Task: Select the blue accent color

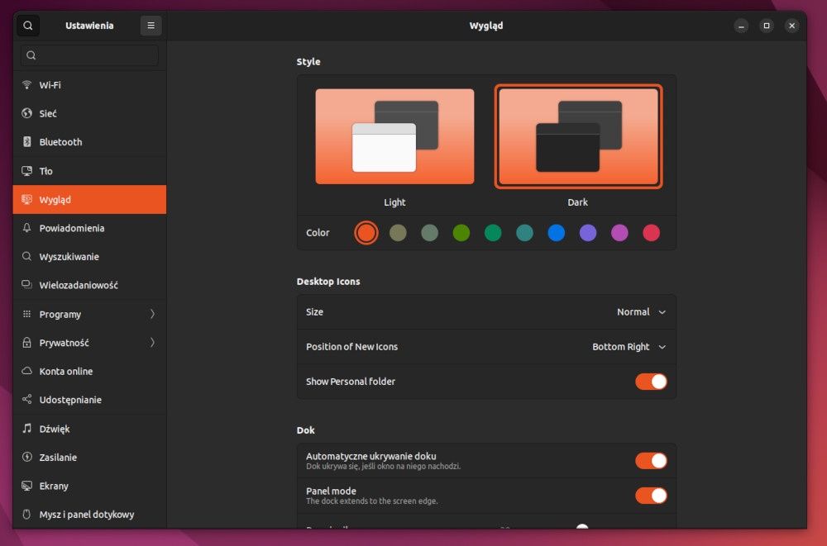Action: pyautogui.click(x=556, y=232)
